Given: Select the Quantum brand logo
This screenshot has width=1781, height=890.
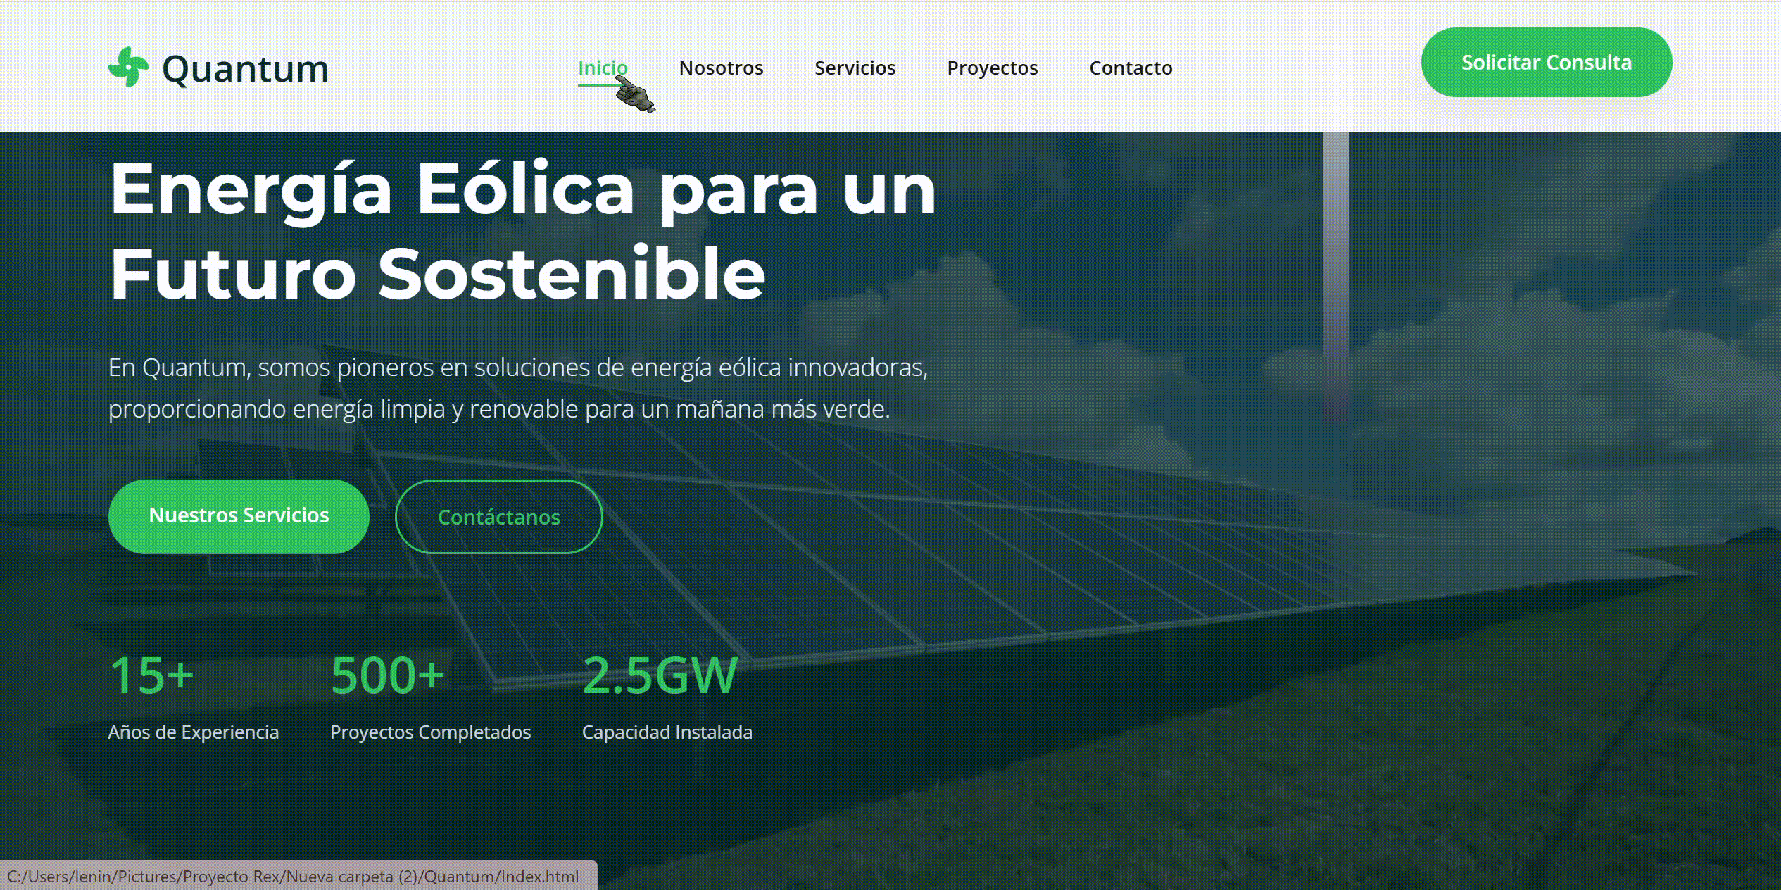Looking at the screenshot, I should (x=218, y=68).
